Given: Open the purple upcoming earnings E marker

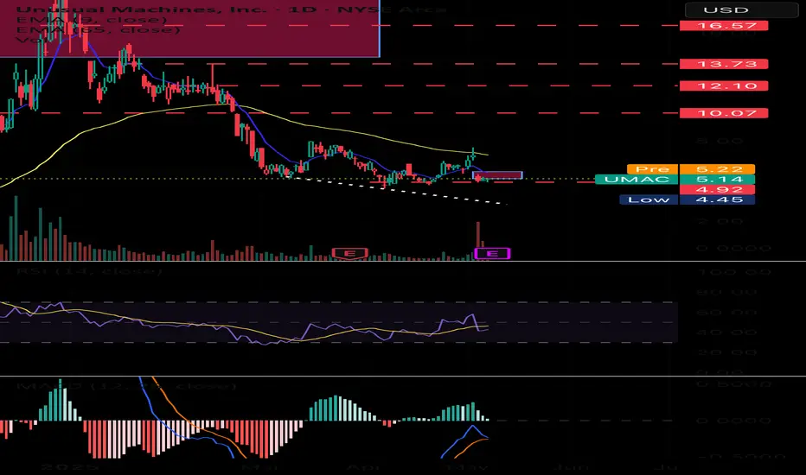Looking at the screenshot, I should 492,253.
